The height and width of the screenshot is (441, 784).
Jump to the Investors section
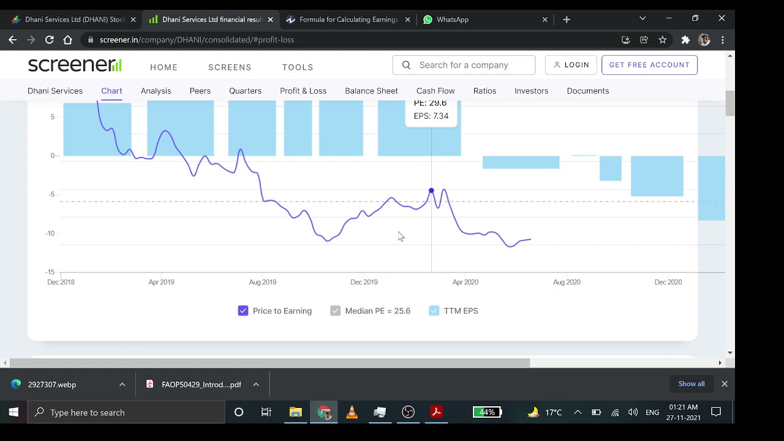[x=531, y=91]
